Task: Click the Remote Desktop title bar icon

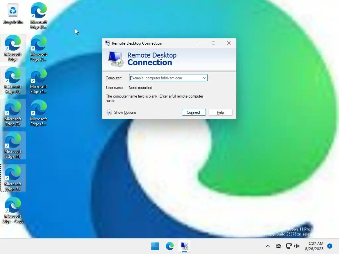Action: point(108,43)
